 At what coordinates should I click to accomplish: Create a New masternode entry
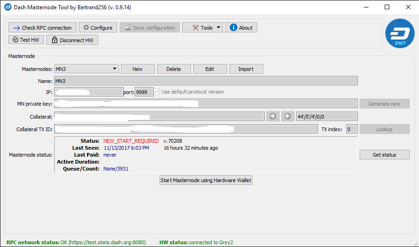(x=138, y=69)
